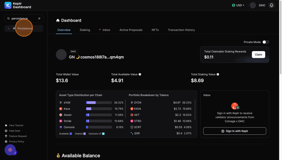Clear the chain search field
282x160 pixels.
[39, 18]
